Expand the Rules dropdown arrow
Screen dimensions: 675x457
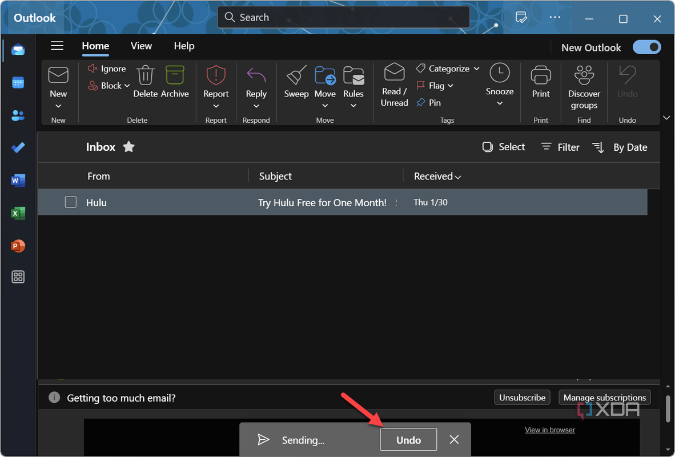(x=353, y=106)
